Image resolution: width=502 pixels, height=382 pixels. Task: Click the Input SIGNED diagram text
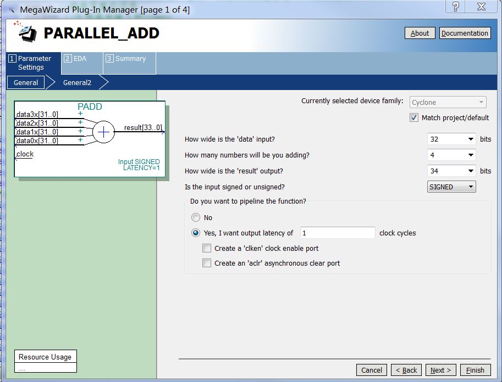(139, 162)
